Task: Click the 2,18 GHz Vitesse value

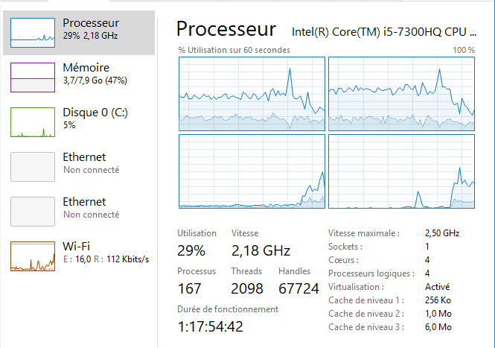Action: [261, 250]
